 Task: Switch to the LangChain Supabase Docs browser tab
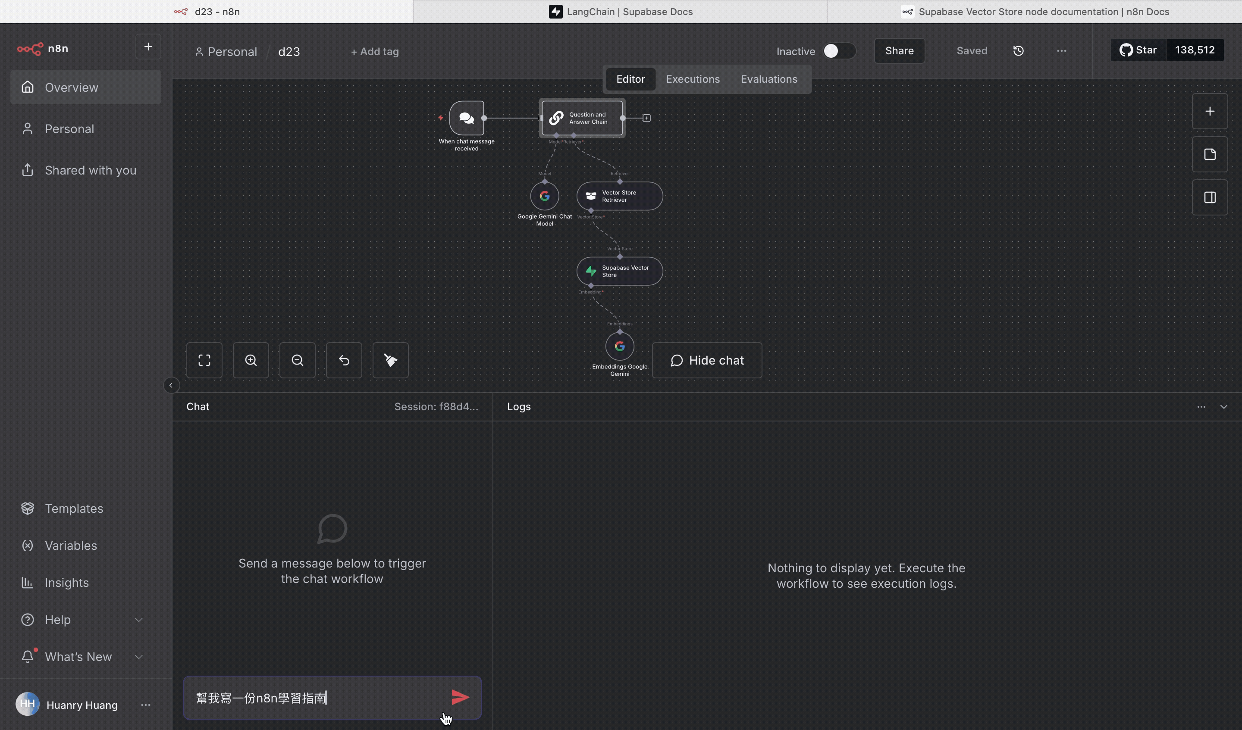tap(620, 11)
